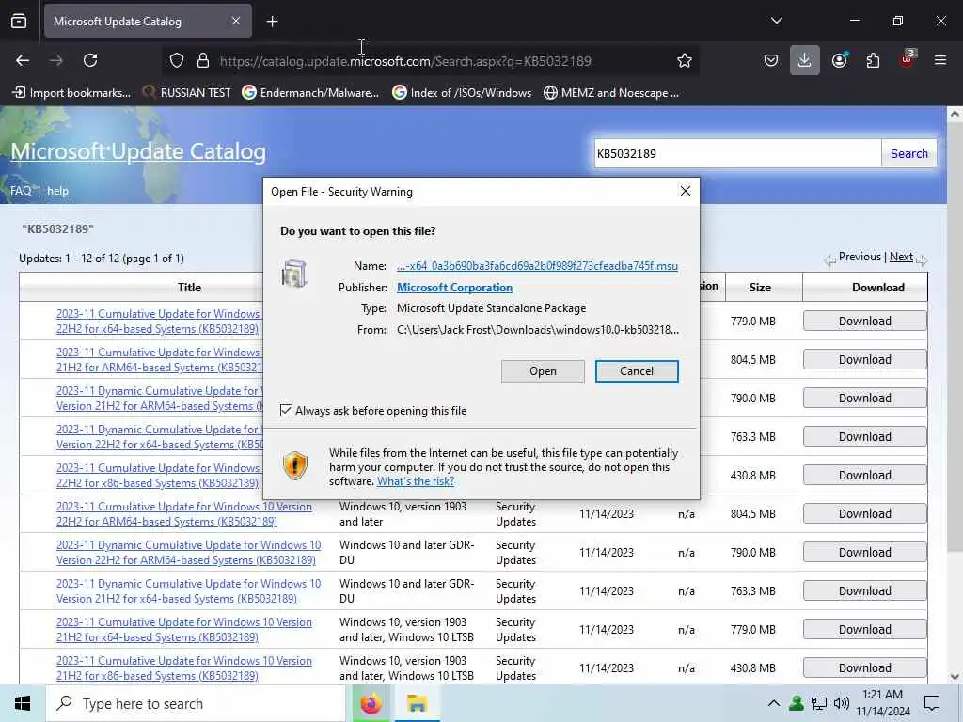The width and height of the screenshot is (963, 722).
Task: Open the Firefox View icon
Action: coord(19,22)
